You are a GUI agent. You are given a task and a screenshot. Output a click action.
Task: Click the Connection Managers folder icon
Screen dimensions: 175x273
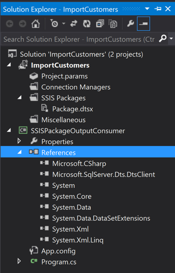click(x=34, y=87)
